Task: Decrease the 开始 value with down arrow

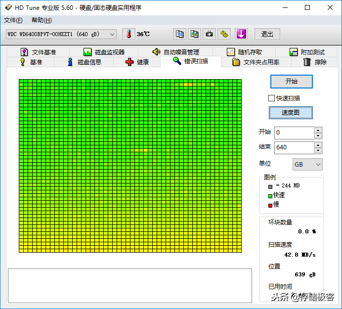Action: tap(318, 136)
